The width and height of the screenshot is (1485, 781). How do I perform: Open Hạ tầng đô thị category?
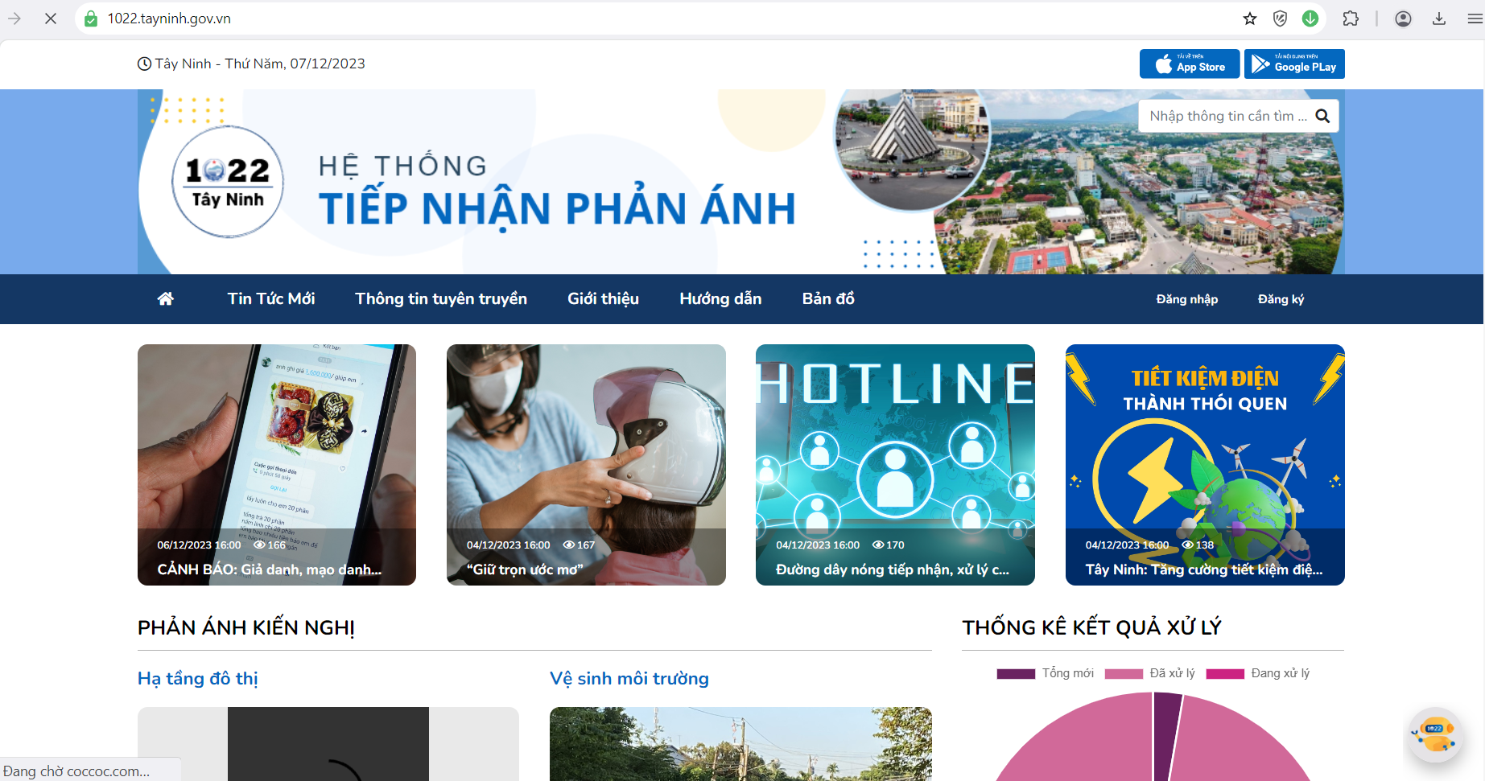[x=198, y=679]
